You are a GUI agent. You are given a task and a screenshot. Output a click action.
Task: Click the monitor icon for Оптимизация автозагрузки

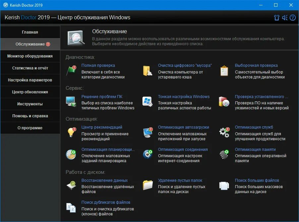(148, 133)
